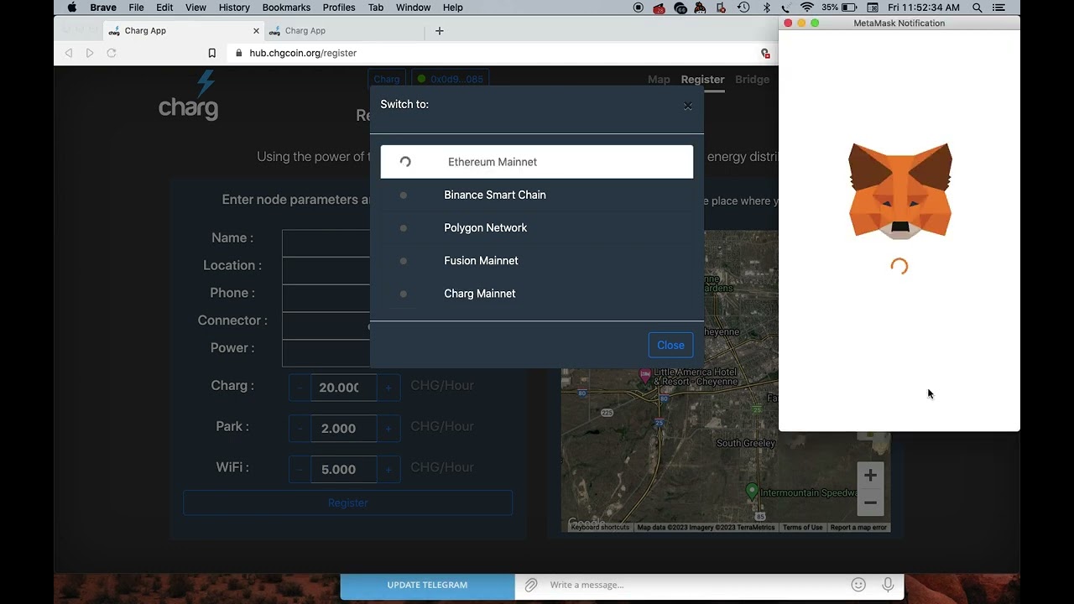Close the first Charg App tab
Image resolution: width=1074 pixels, height=604 pixels.
pyautogui.click(x=256, y=31)
